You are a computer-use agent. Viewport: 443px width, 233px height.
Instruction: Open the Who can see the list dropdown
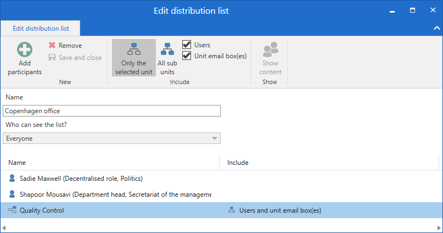(111, 138)
